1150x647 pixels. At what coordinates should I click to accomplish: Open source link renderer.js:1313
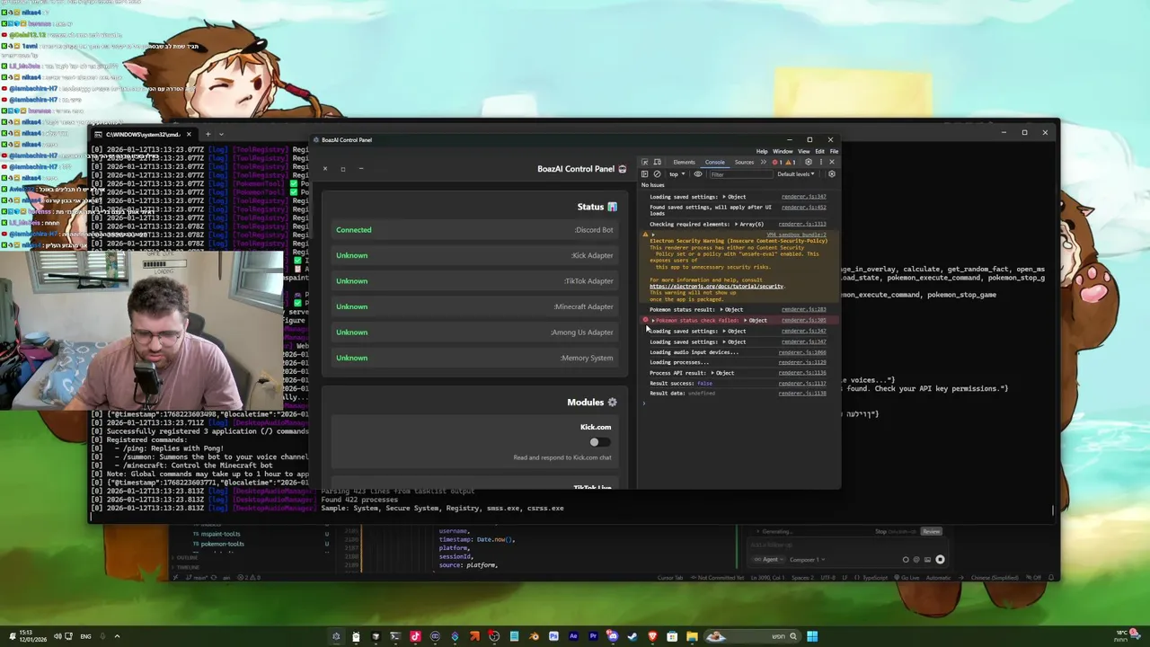point(802,224)
